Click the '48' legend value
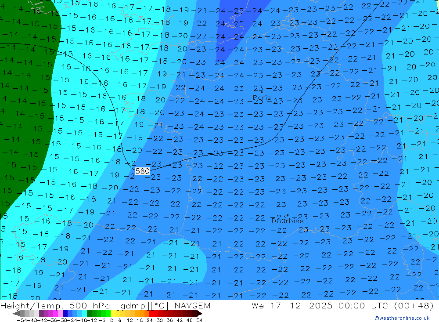The image size is (439, 322). point(190,320)
